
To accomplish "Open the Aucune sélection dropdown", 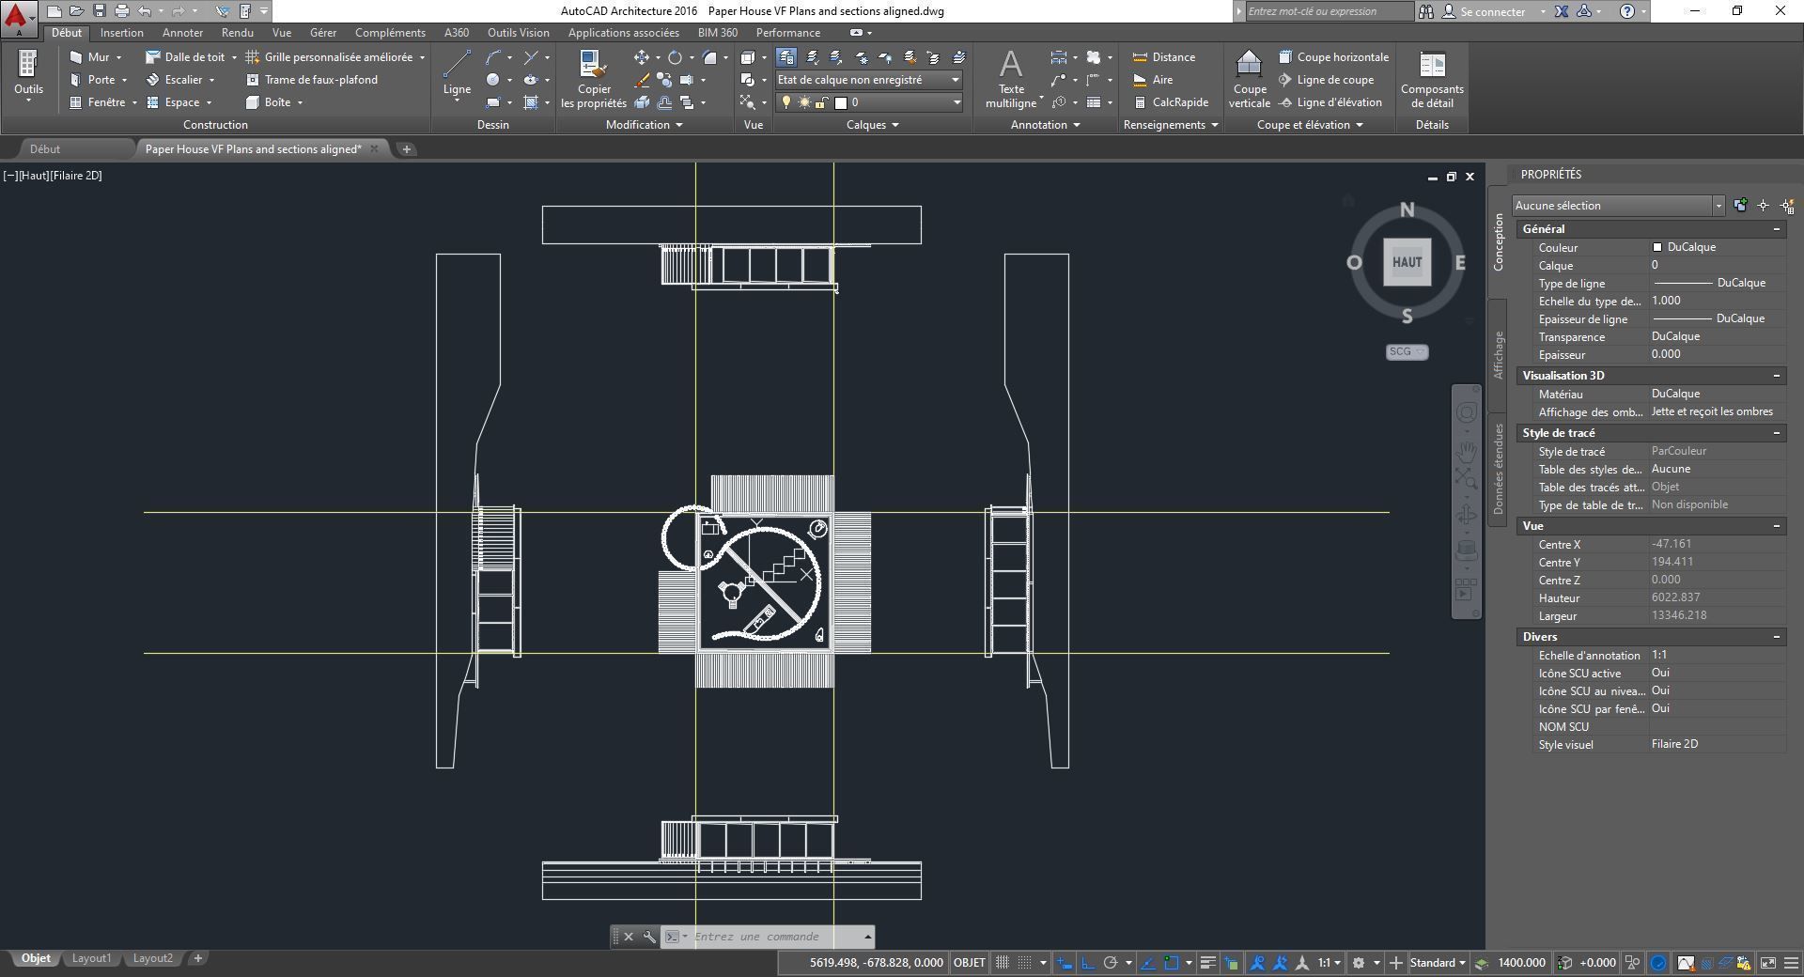I will coord(1618,206).
